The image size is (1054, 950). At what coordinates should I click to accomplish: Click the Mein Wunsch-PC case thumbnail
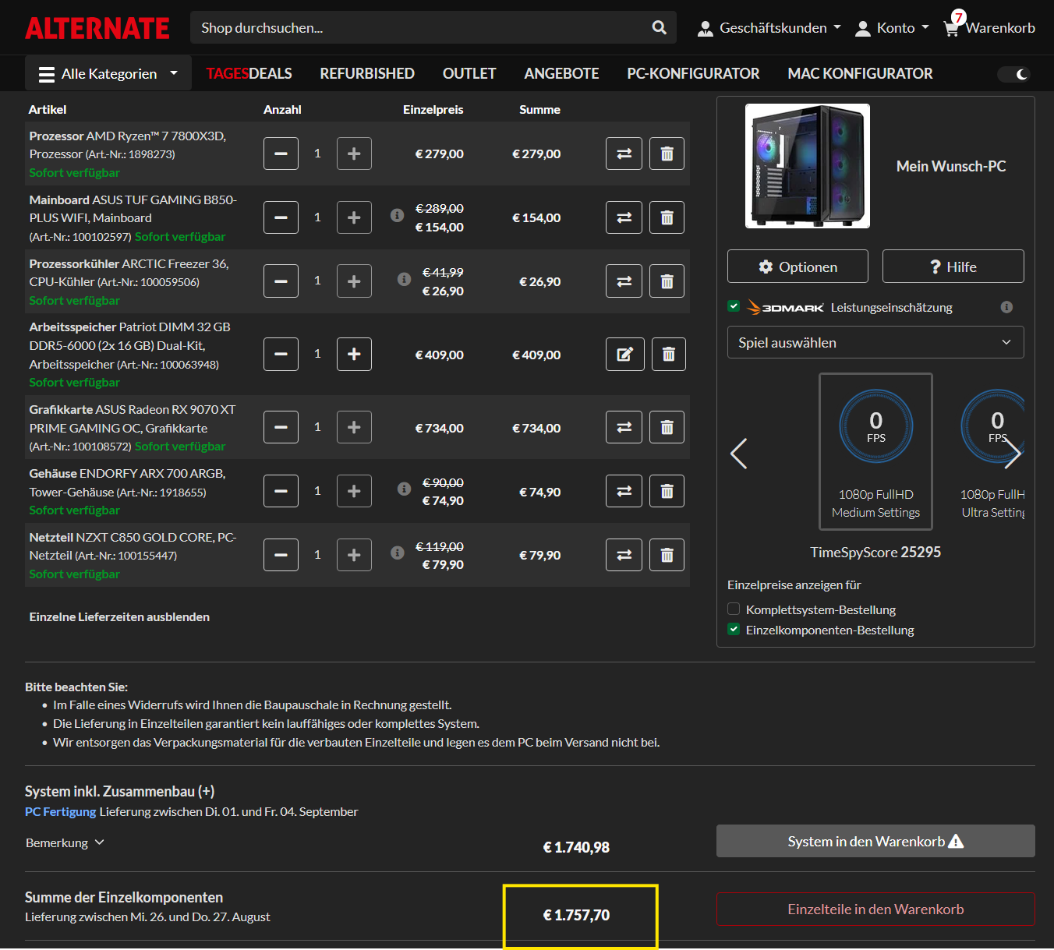pos(808,166)
